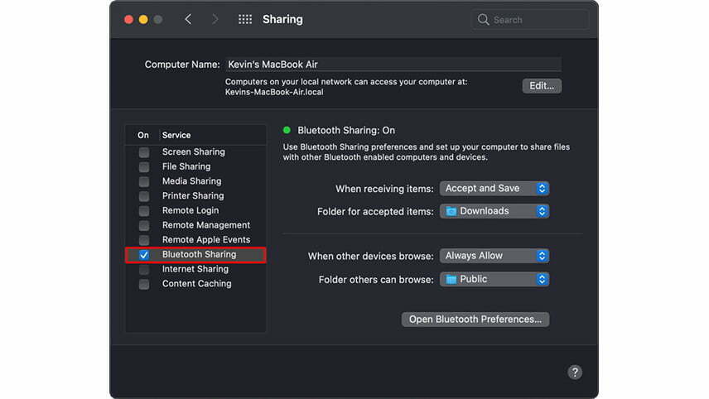Enable the Remote Apple Events checkbox

click(144, 240)
